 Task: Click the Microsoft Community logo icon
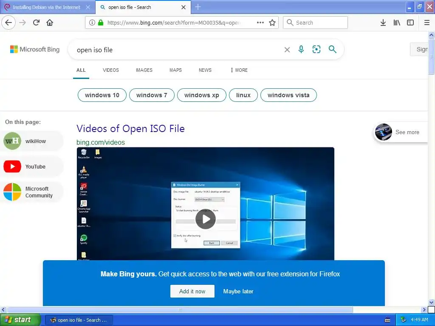pos(12,192)
